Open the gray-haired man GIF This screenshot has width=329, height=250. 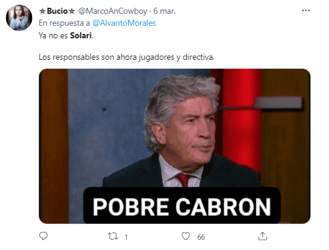[x=174, y=146]
